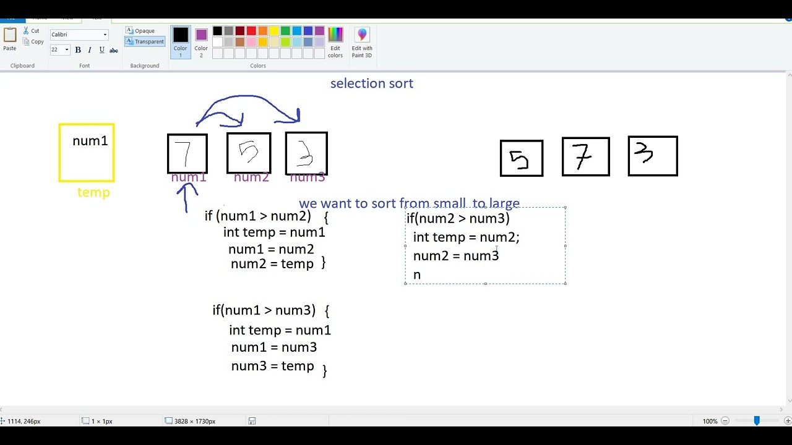
Task: Click the 'selection sort' title text
Action: (x=372, y=83)
